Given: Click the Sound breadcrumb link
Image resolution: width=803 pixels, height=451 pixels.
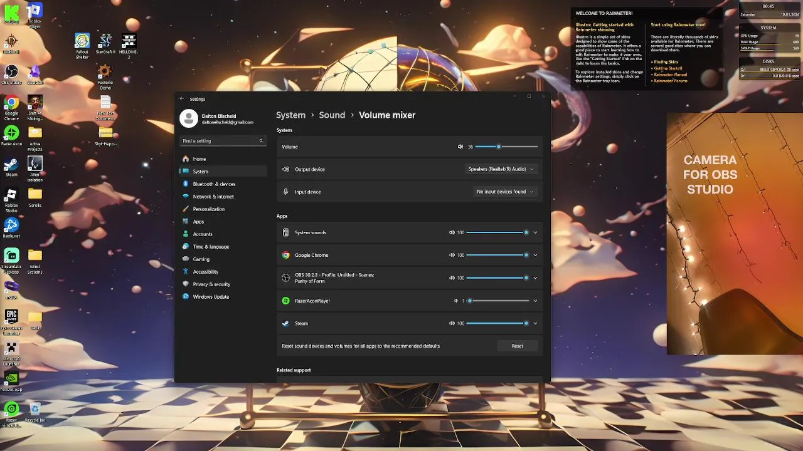Looking at the screenshot, I should [x=332, y=115].
